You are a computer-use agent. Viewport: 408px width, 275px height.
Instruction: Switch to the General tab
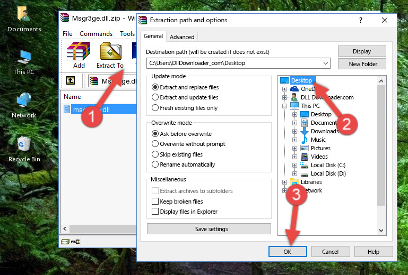[x=153, y=36]
